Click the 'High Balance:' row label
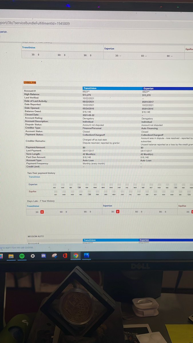 32,94
